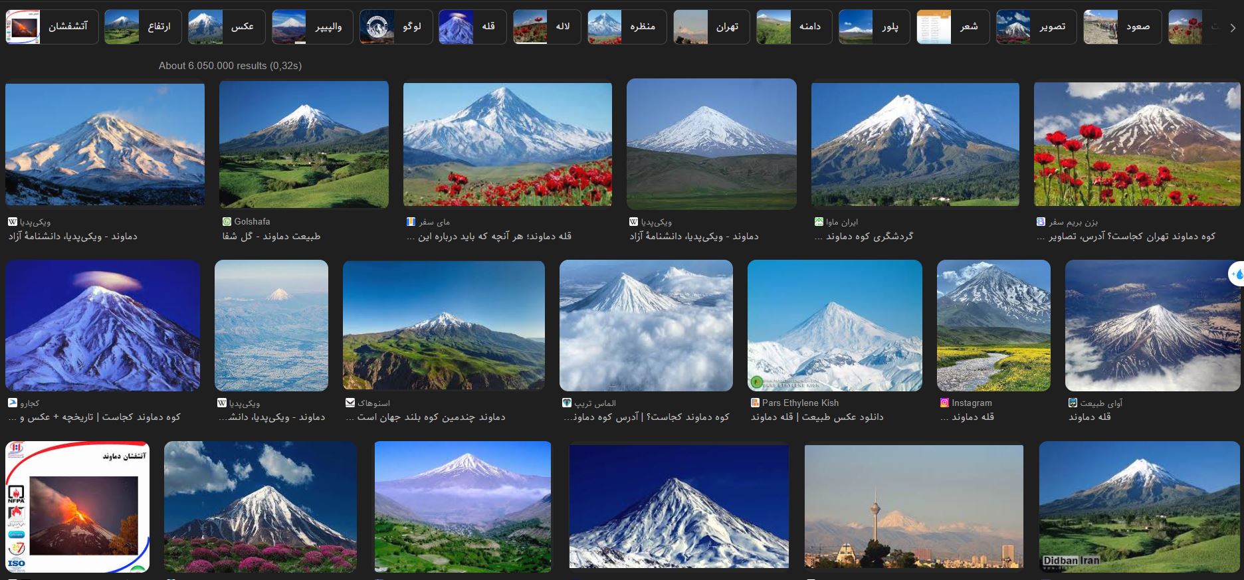Screen dimensions: 1244x580
Task: Filter results by the تهران chip
Action: tap(710, 27)
